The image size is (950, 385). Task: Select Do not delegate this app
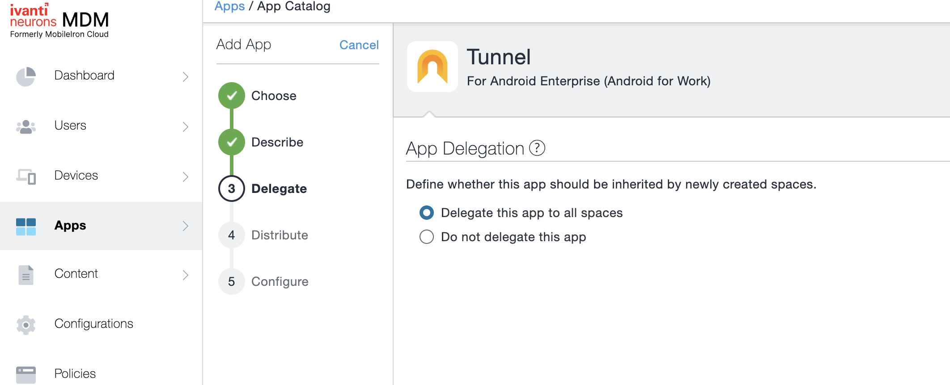(x=427, y=237)
